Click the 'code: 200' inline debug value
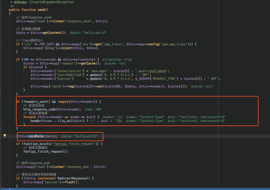270x190 pixels. 93,110
